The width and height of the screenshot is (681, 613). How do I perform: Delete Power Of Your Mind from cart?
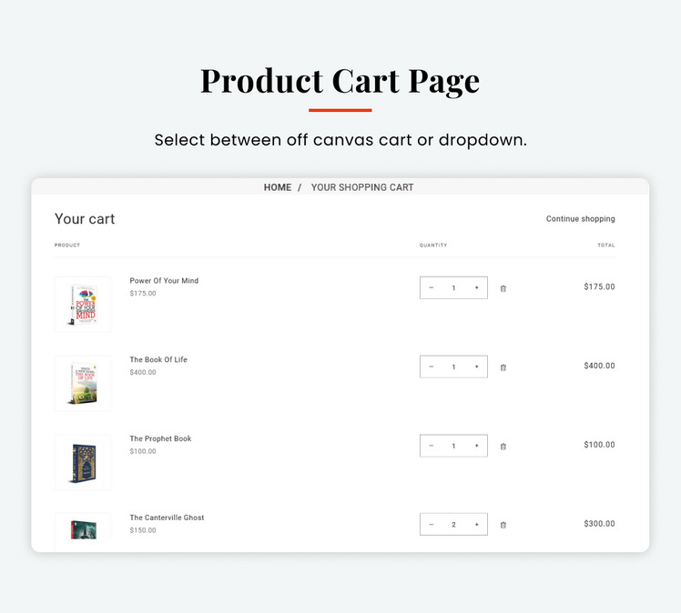click(503, 288)
